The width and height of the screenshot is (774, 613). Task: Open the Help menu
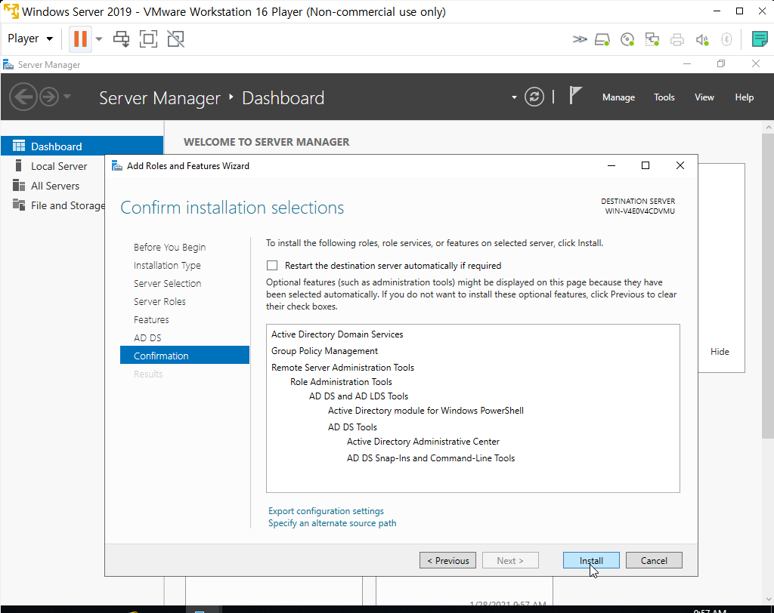(744, 97)
